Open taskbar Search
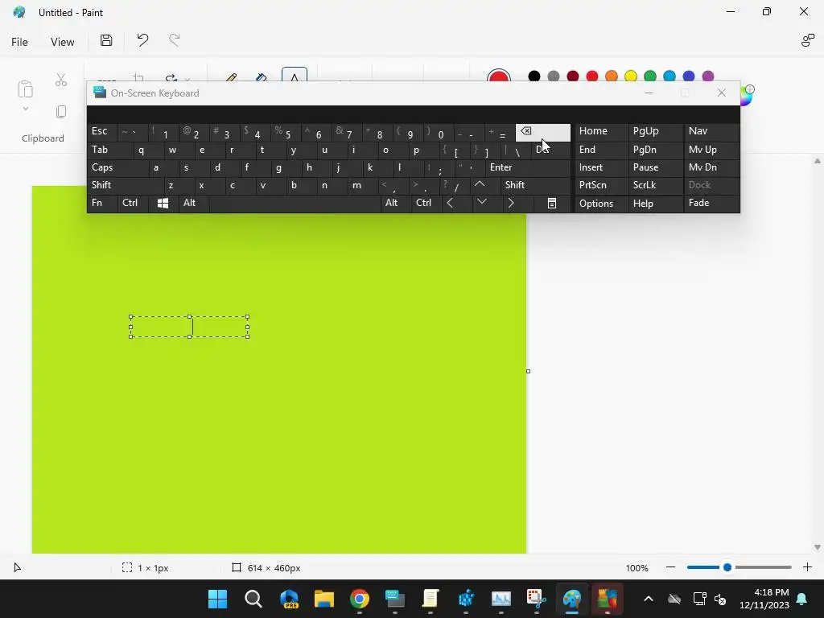This screenshot has width=824, height=618. 253,599
